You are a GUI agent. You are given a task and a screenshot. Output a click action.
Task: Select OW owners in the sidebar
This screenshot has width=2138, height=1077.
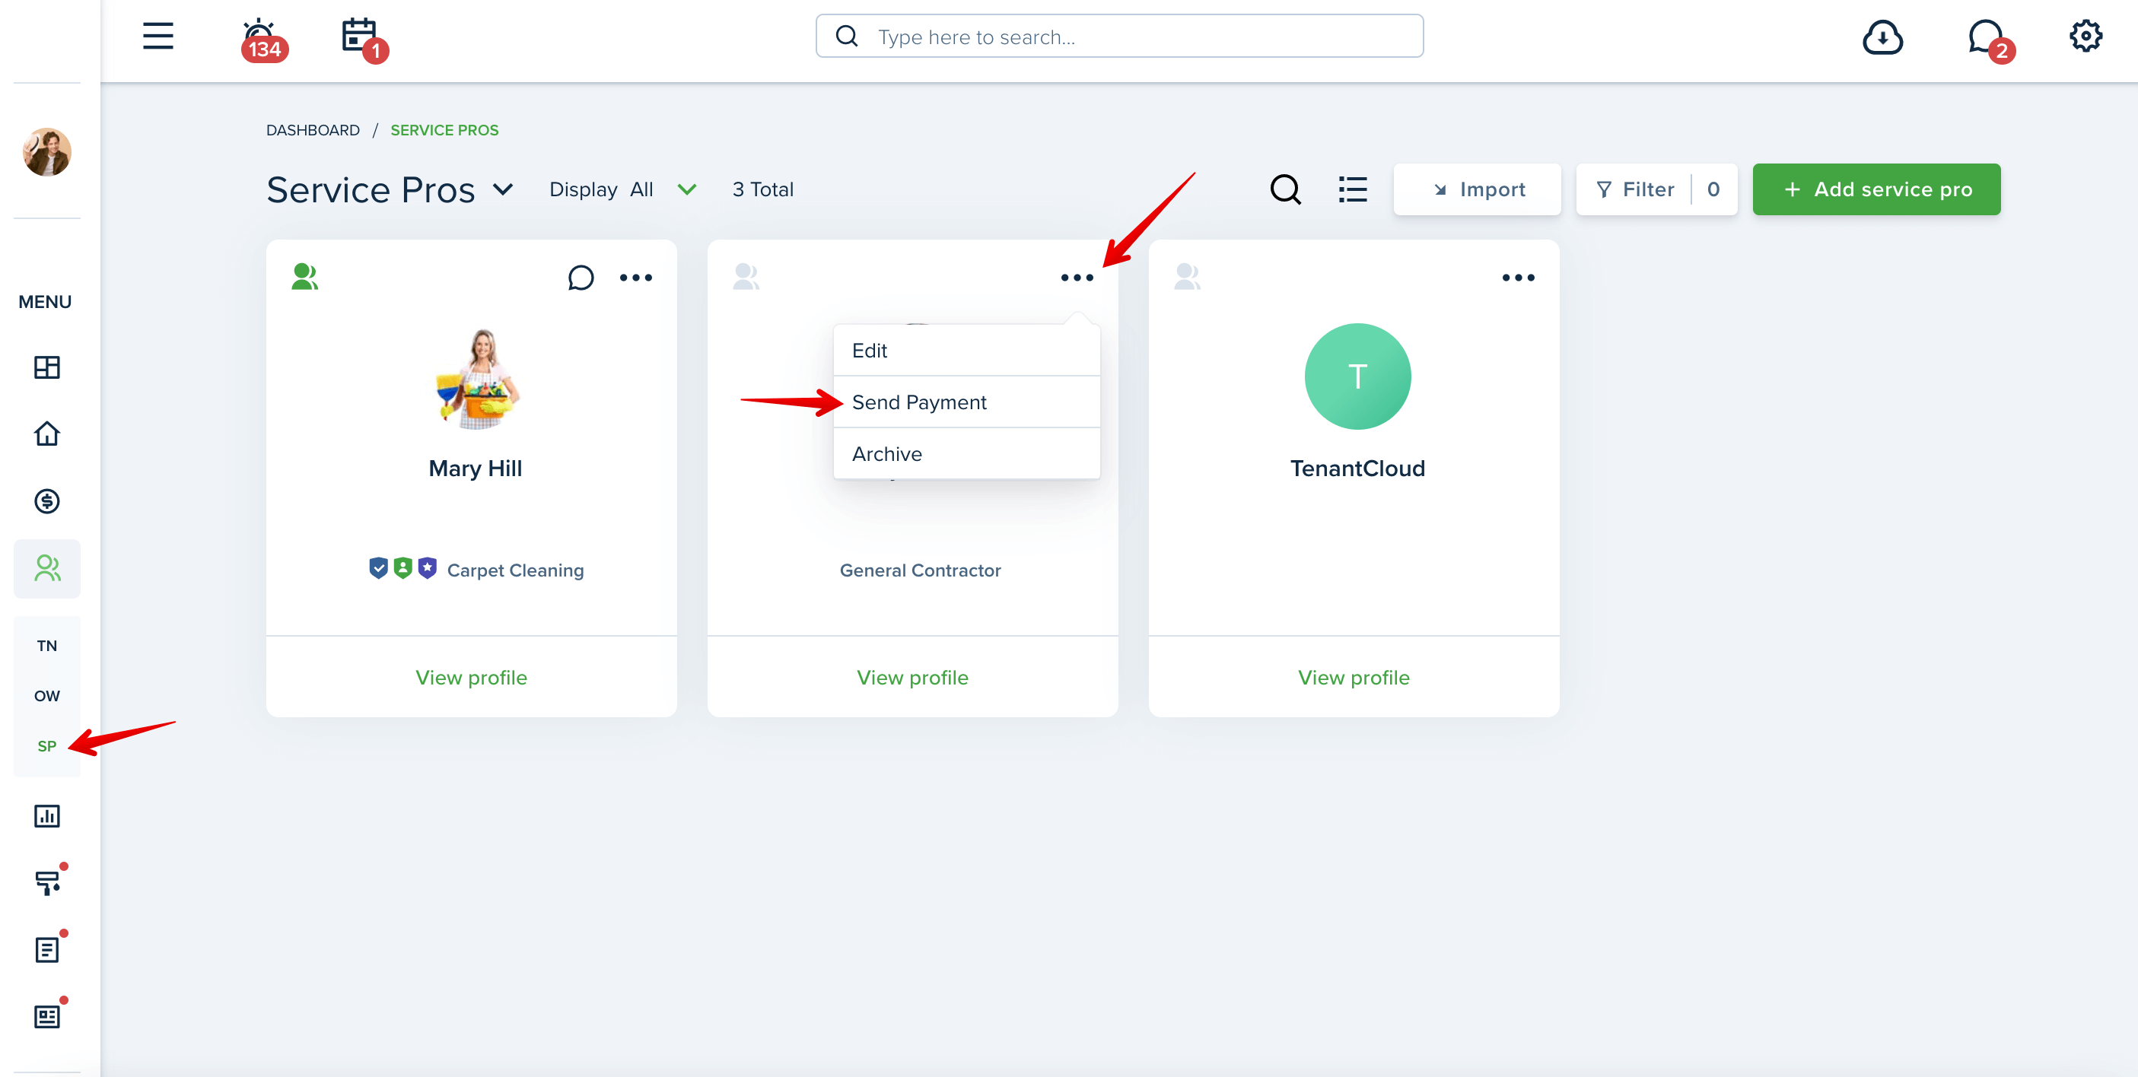[x=46, y=695]
